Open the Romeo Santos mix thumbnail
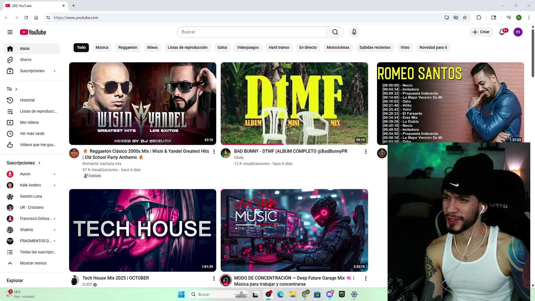Viewport: 535px width, 301px height. coord(451,103)
